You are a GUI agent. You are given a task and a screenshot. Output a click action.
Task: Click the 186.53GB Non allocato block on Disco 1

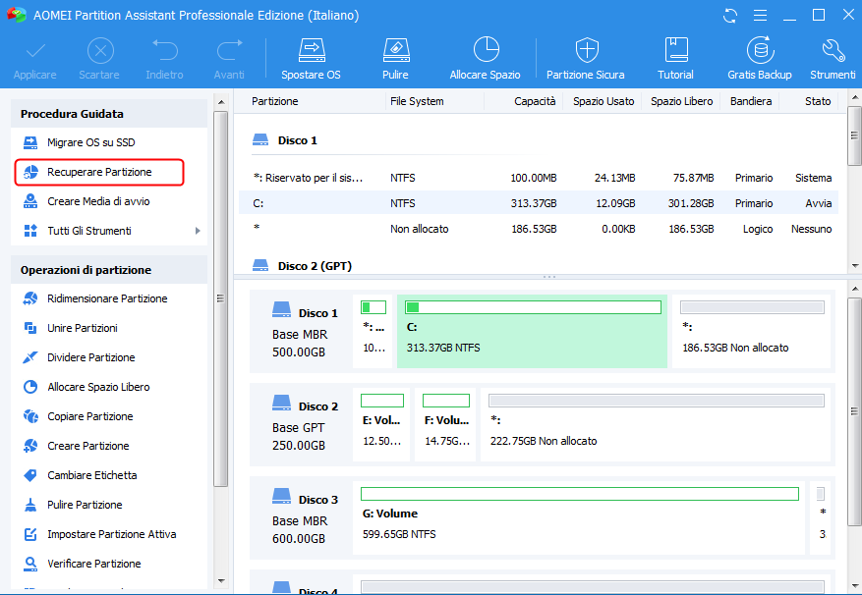point(751,330)
